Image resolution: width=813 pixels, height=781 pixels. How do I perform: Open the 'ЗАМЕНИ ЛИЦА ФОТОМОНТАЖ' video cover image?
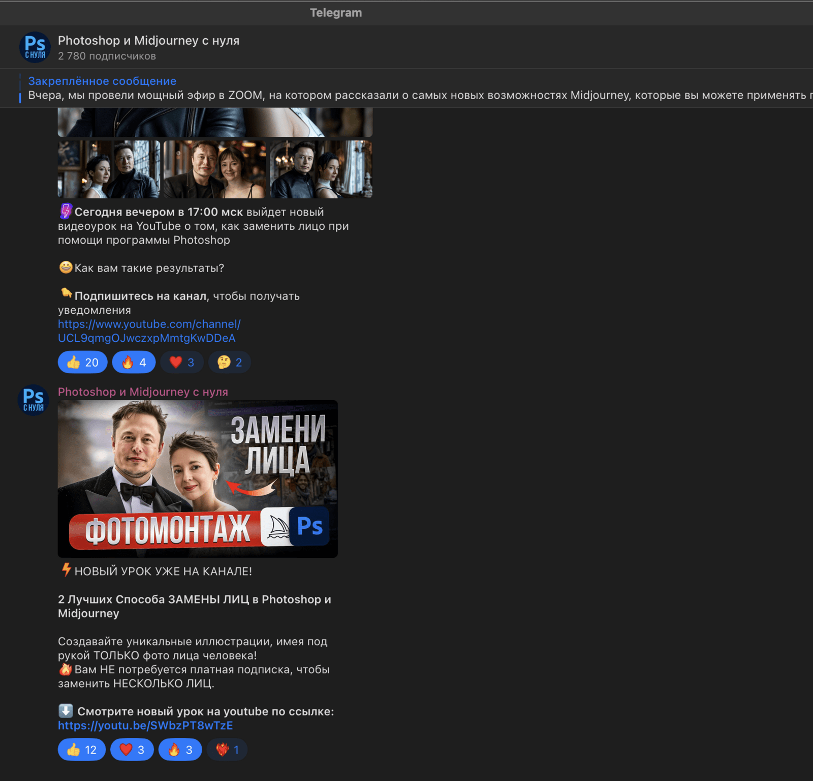coord(198,479)
